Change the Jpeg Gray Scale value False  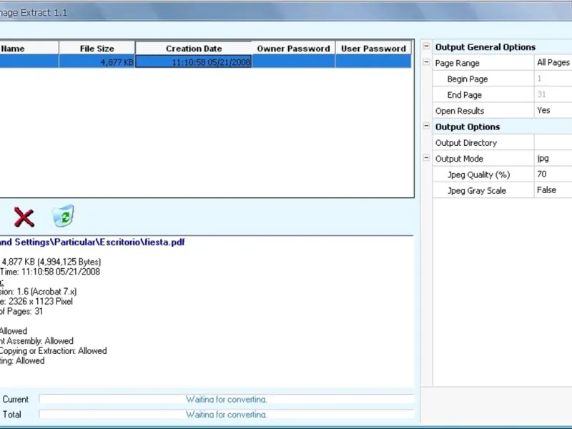coord(553,190)
